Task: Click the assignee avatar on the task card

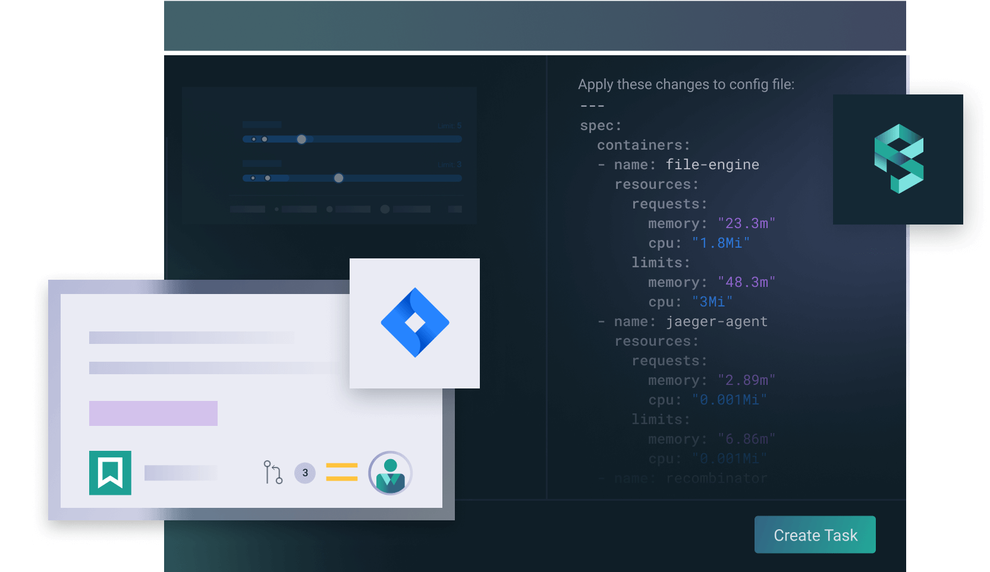Action: [389, 472]
